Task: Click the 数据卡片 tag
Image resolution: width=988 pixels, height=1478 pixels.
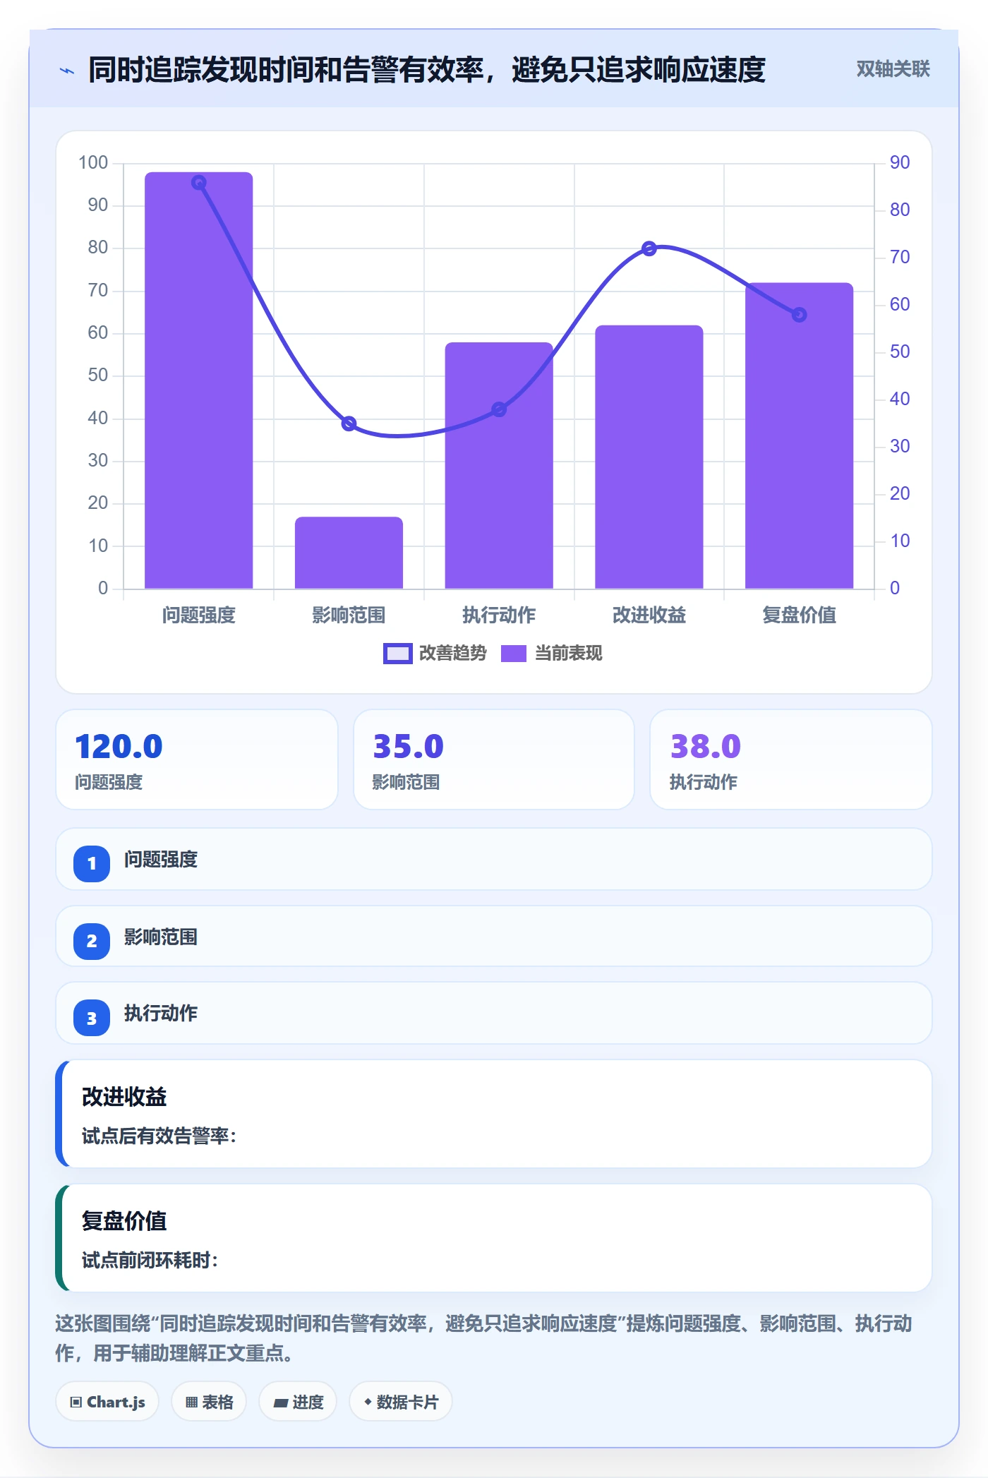Action: [x=401, y=1402]
